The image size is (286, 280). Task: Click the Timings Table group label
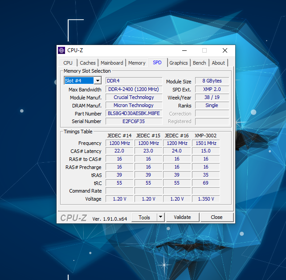78,132
